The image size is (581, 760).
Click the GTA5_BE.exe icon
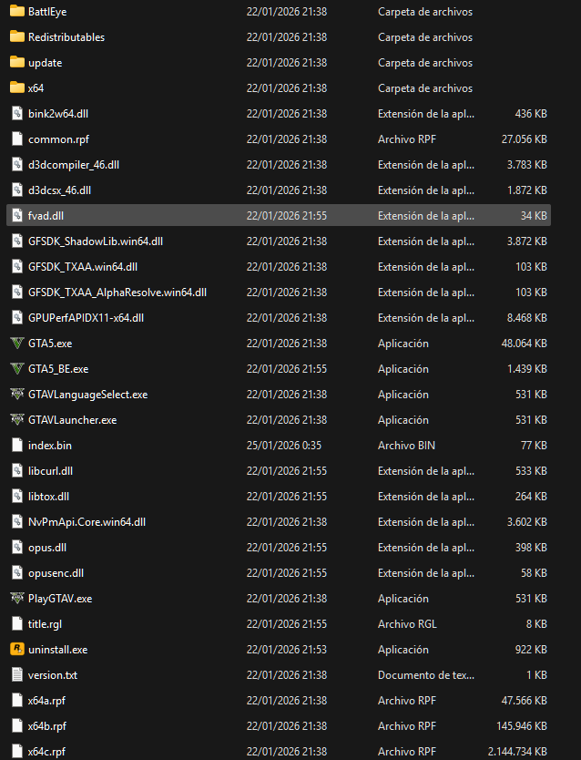16,369
